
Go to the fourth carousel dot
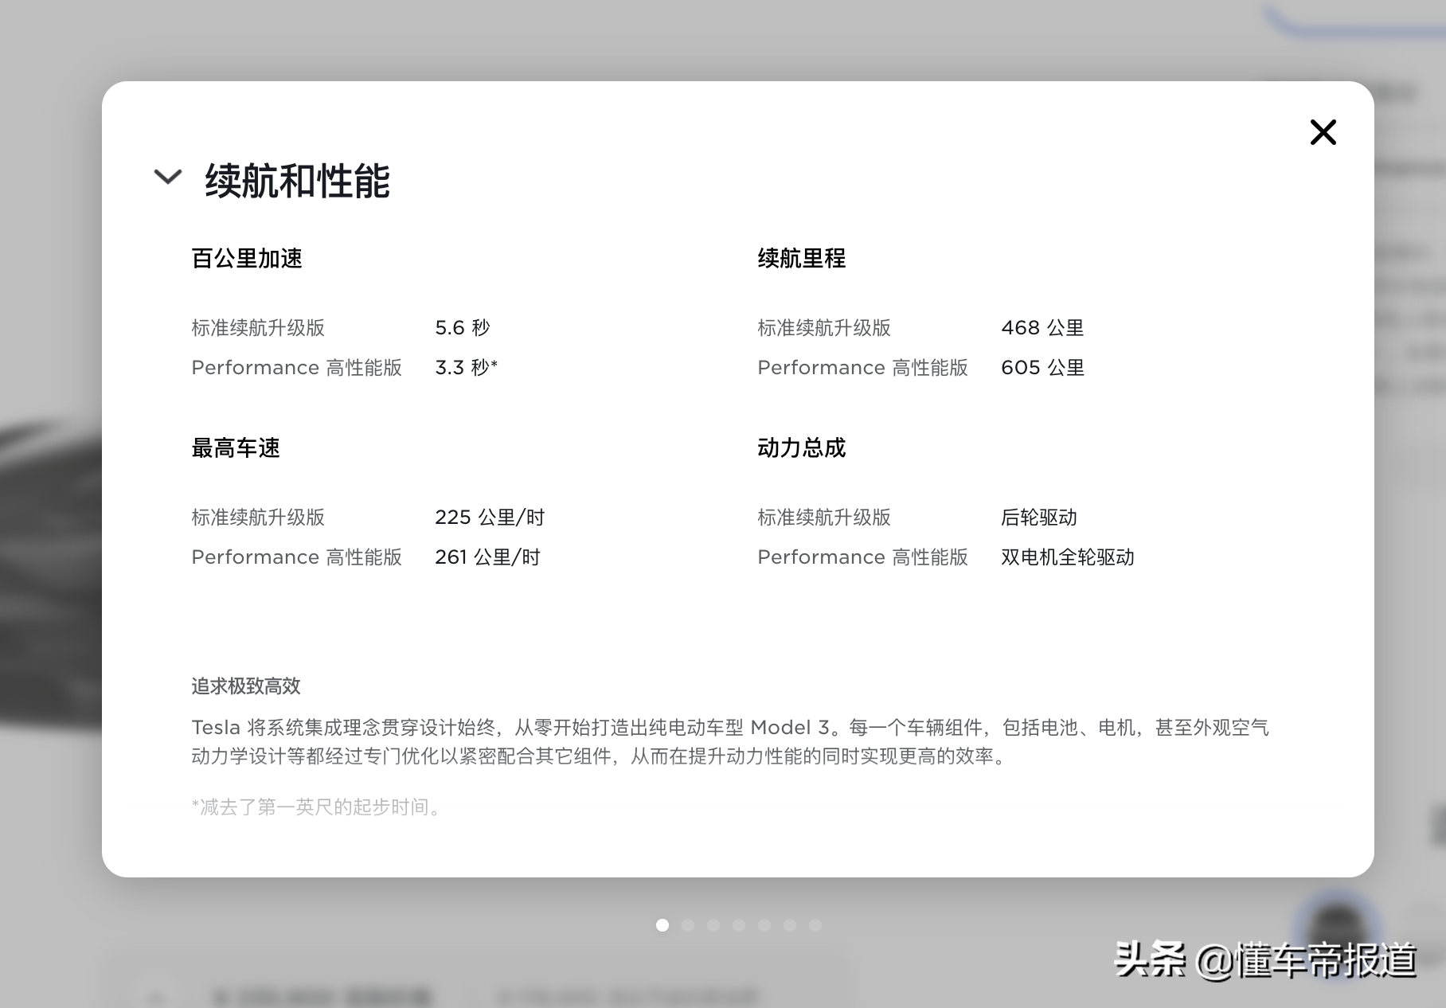click(x=739, y=925)
